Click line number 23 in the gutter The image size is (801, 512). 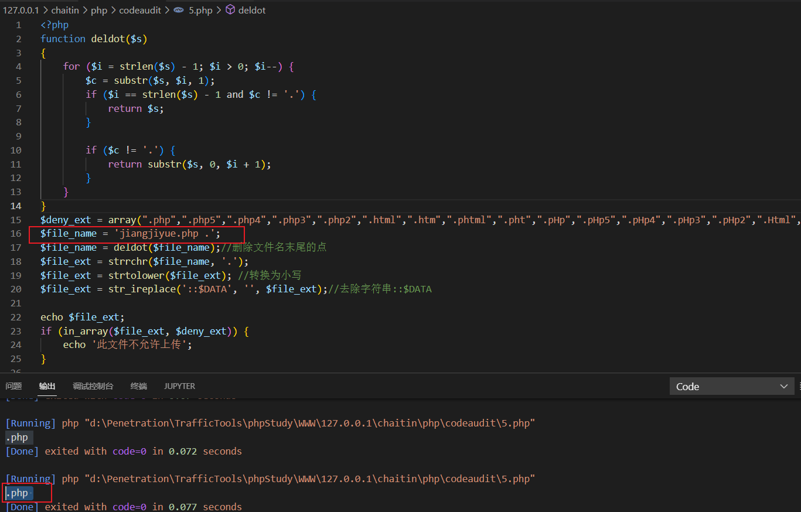tap(16, 331)
